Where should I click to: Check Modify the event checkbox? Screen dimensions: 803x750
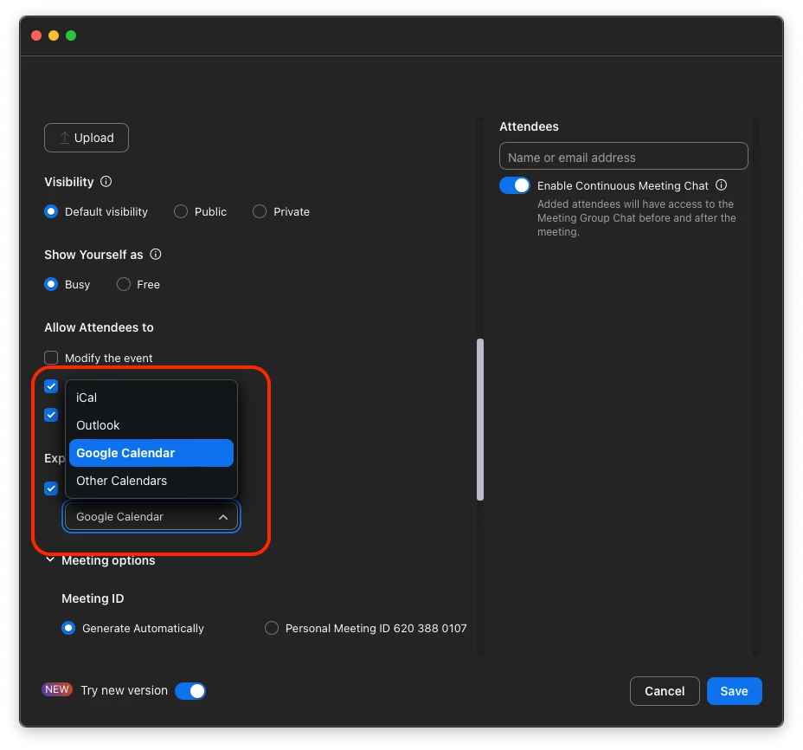(51, 358)
